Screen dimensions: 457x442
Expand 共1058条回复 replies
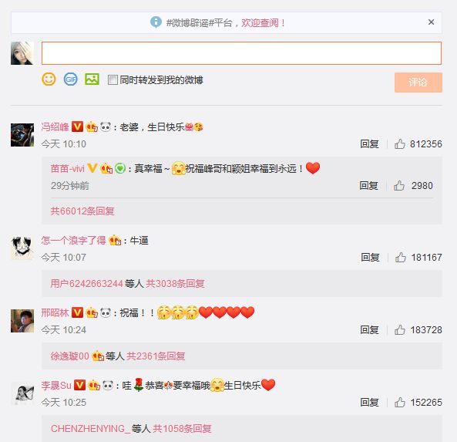tap(182, 429)
